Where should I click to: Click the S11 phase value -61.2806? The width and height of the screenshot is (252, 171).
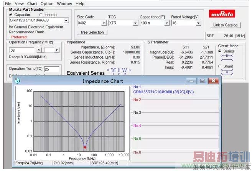(x=186, y=57)
